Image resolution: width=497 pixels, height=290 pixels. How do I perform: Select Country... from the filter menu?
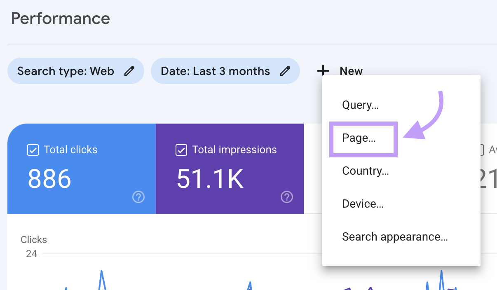[365, 171]
